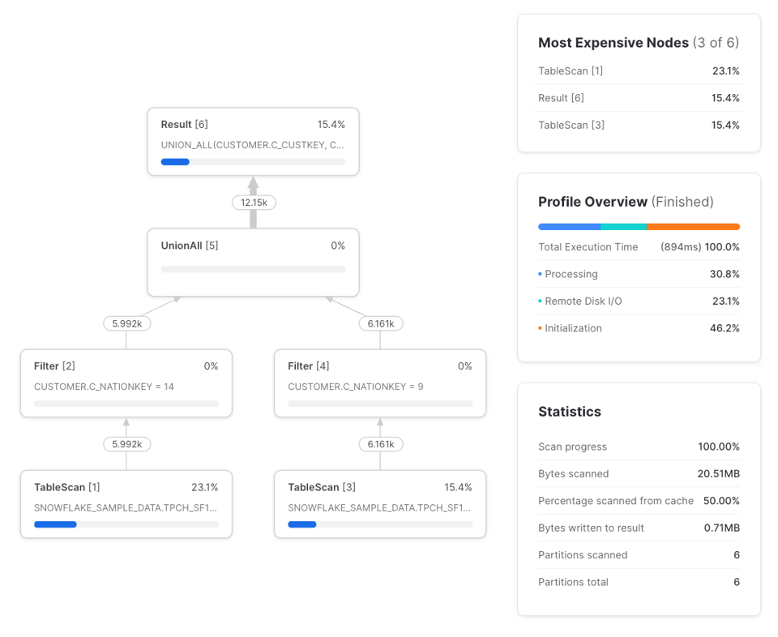Click the TableScan [1] blue progress bar
The width and height of the screenshot is (778, 637).
55,524
